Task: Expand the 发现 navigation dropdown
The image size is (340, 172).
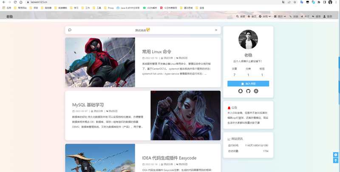Action: tap(265, 17)
